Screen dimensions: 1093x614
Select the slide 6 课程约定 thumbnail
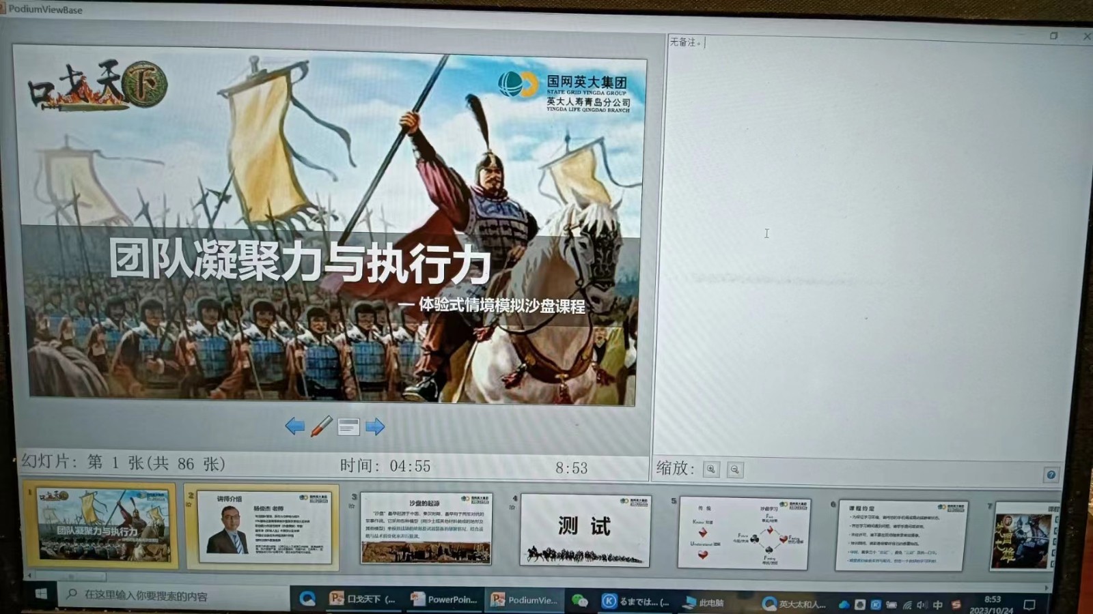click(x=900, y=536)
